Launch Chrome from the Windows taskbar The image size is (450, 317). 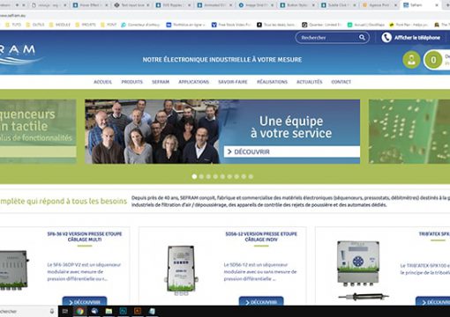79,311
